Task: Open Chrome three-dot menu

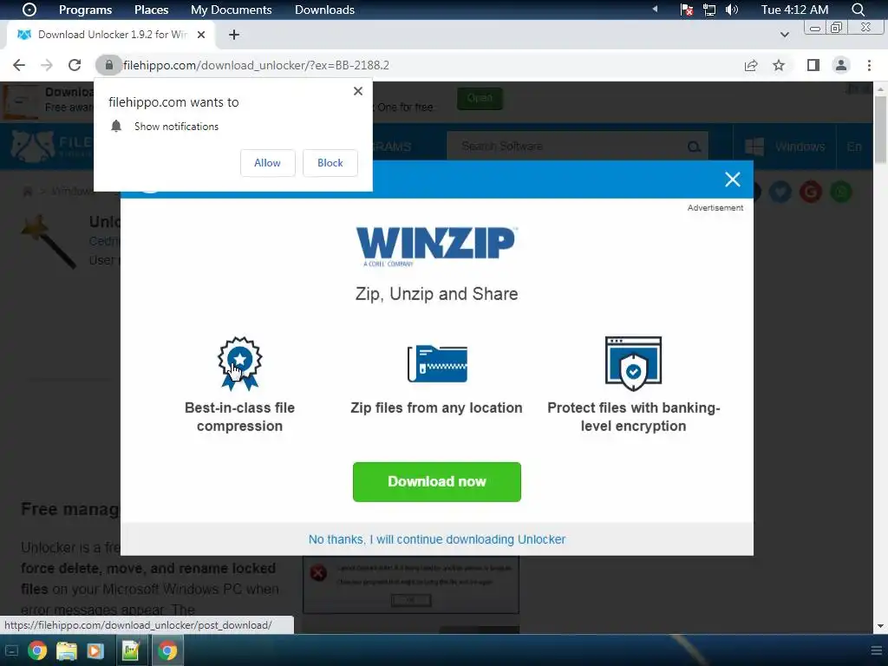Action: click(x=869, y=65)
